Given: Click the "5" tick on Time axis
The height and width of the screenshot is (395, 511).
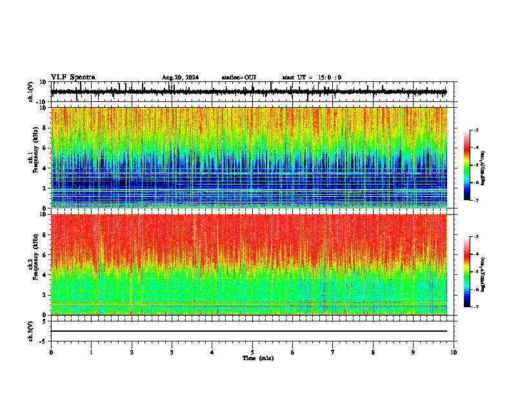Looking at the screenshot, I should pos(252,352).
